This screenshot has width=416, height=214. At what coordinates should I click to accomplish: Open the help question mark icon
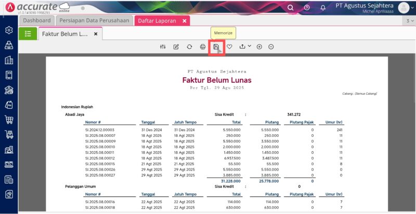[307, 8]
